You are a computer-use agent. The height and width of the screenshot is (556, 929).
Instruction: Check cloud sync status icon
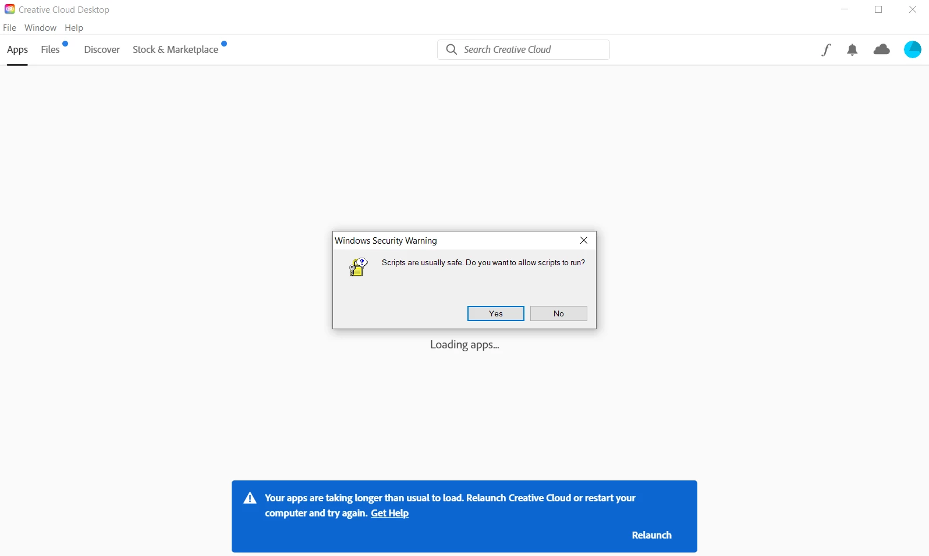pyautogui.click(x=882, y=50)
